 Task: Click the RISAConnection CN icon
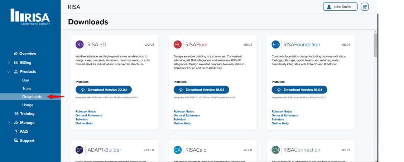click(275, 150)
